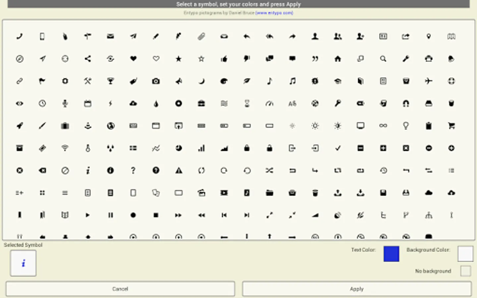Select the pause bars symbol
This screenshot has width=477, height=298.
coord(110,215)
